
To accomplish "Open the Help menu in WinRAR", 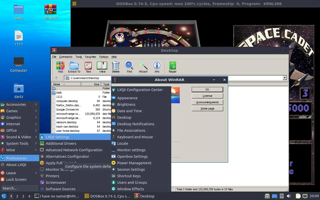I will click(114, 57).
